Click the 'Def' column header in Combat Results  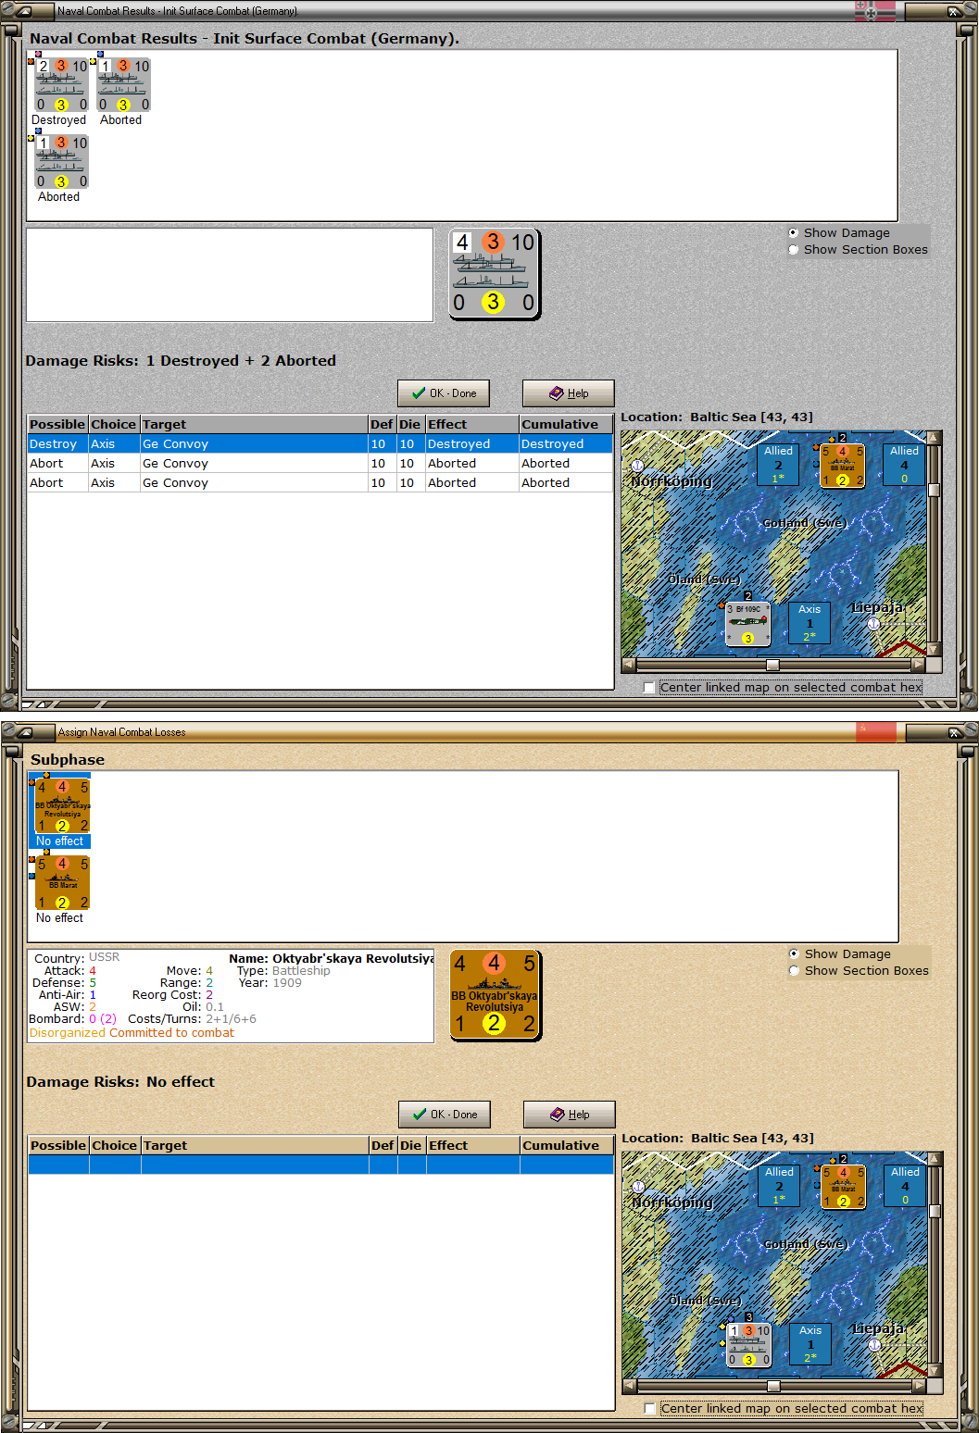coord(382,424)
